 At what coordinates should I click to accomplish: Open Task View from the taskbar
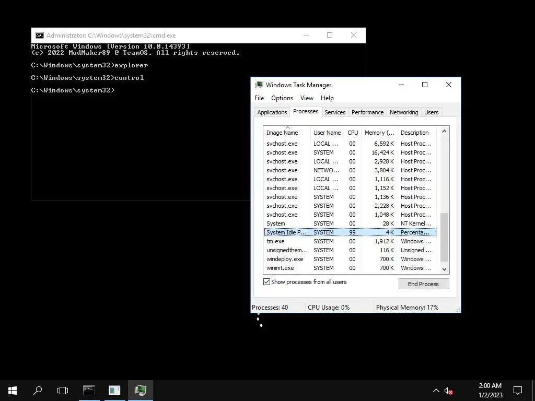(63, 391)
